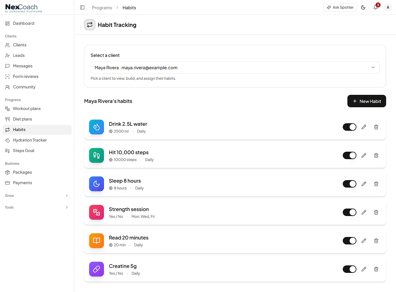Open Steps Goal in the sidebar
This screenshot has height=292, width=396.
[x=37, y=150]
